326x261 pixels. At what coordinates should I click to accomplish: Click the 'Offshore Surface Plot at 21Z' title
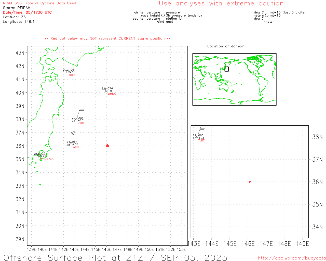pyautogui.click(x=73, y=257)
